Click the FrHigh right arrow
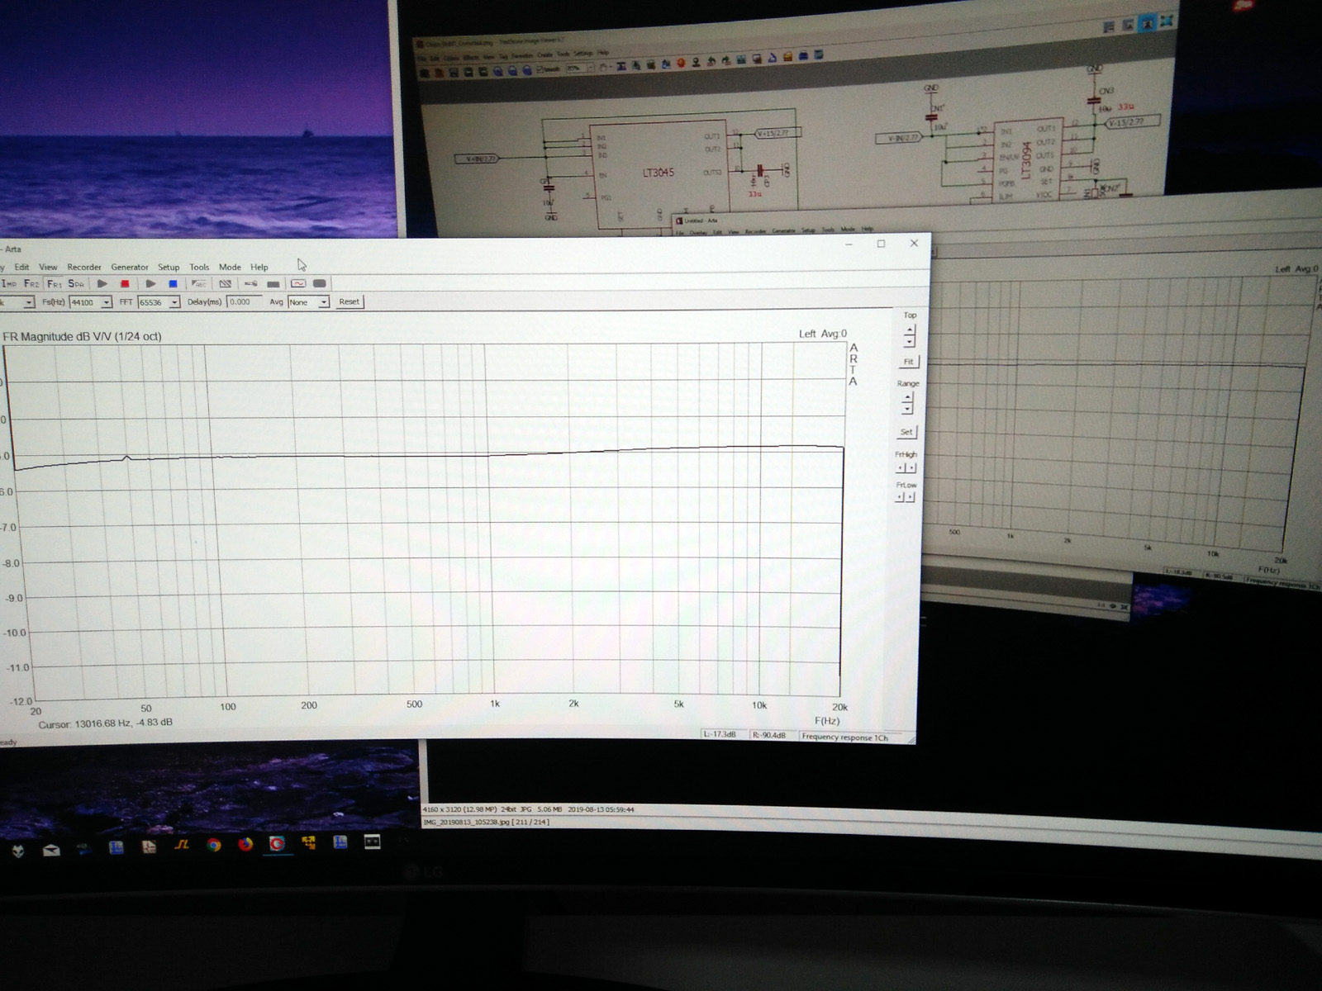This screenshot has width=1322, height=991. (x=911, y=467)
